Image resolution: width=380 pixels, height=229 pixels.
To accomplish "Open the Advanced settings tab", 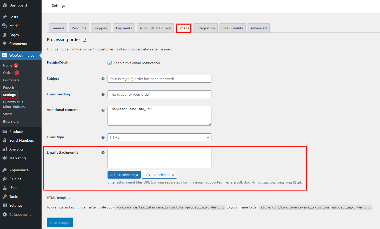I will coord(258,28).
